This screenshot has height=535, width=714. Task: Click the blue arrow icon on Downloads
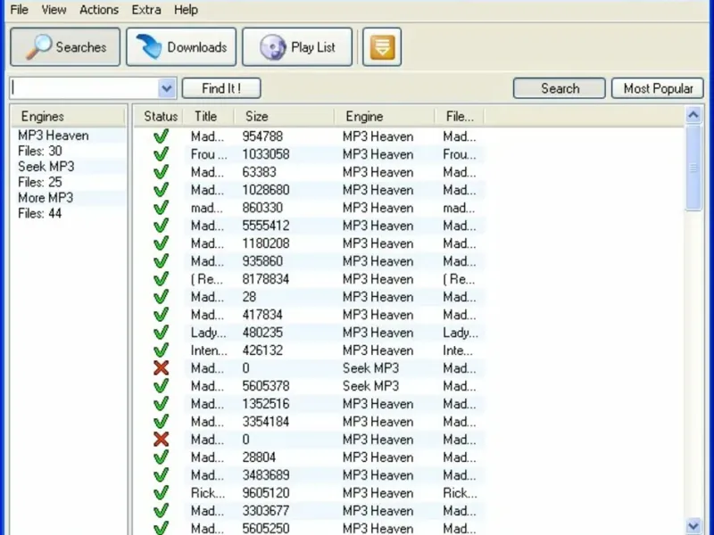pos(149,47)
